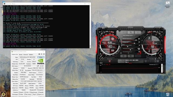
Task: Open the Sensors tab in GPU-Z
Action: (x=21, y=54)
